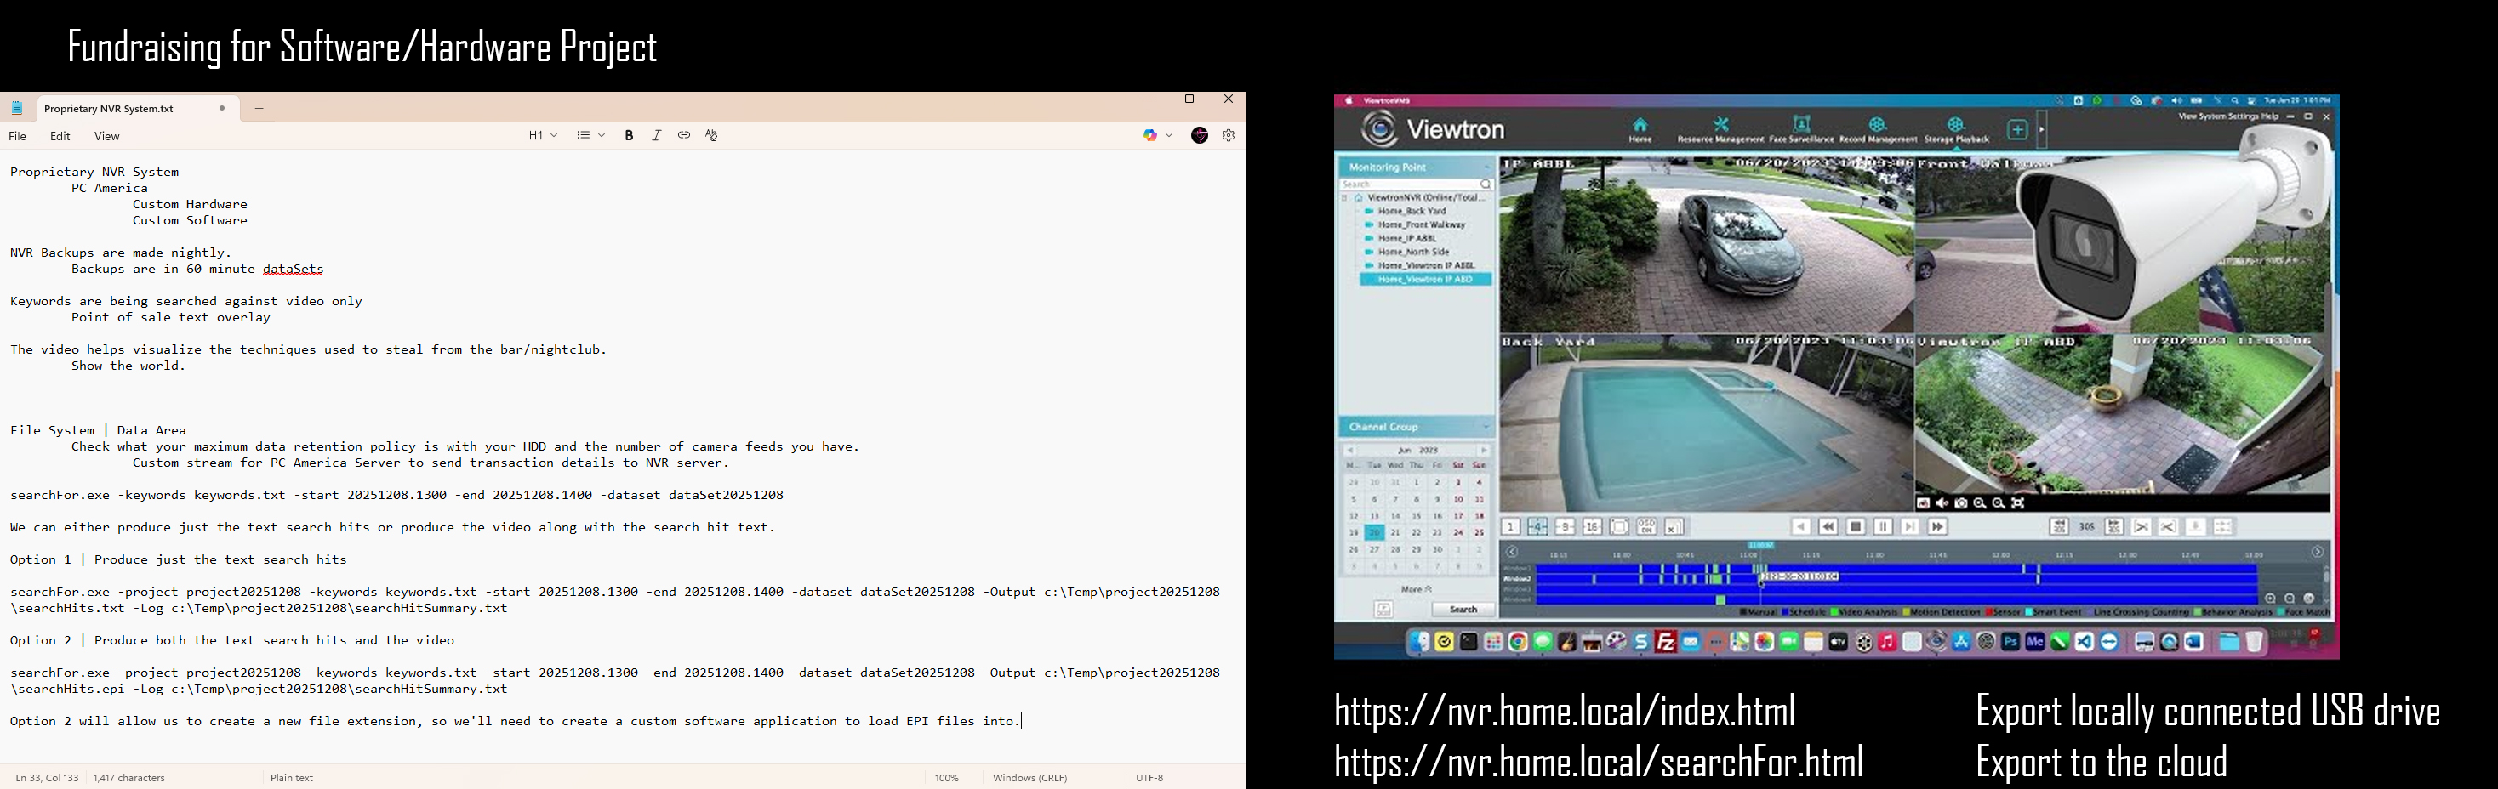
Task: Switch to 4-window split view layout
Action: [x=1538, y=526]
